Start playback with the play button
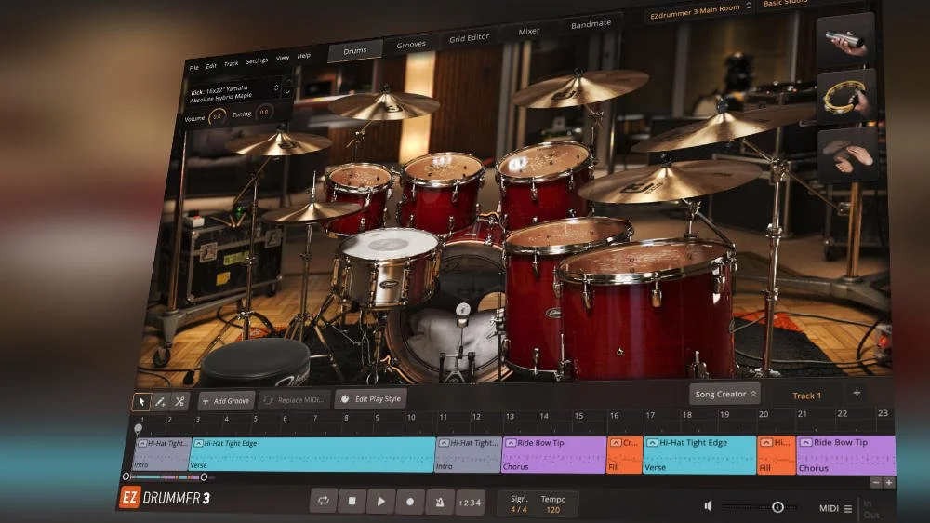 (380, 502)
